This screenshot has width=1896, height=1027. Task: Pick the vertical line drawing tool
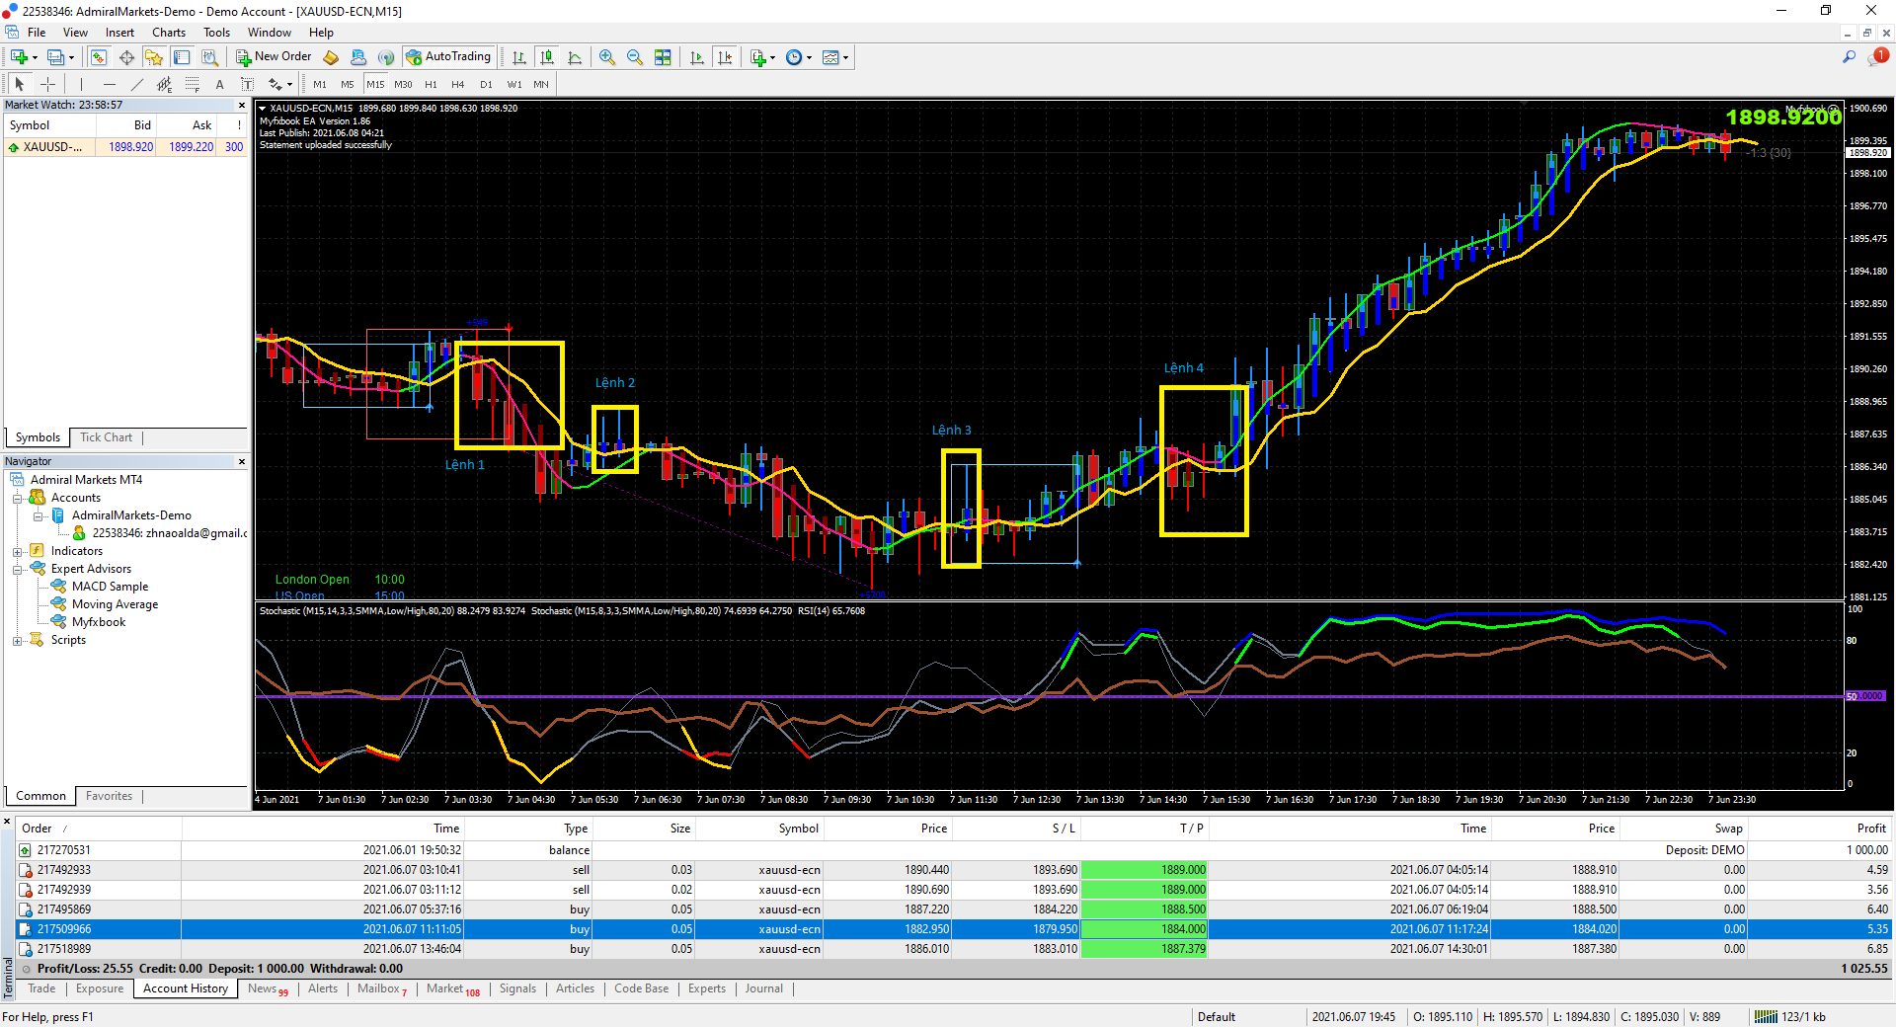81,84
